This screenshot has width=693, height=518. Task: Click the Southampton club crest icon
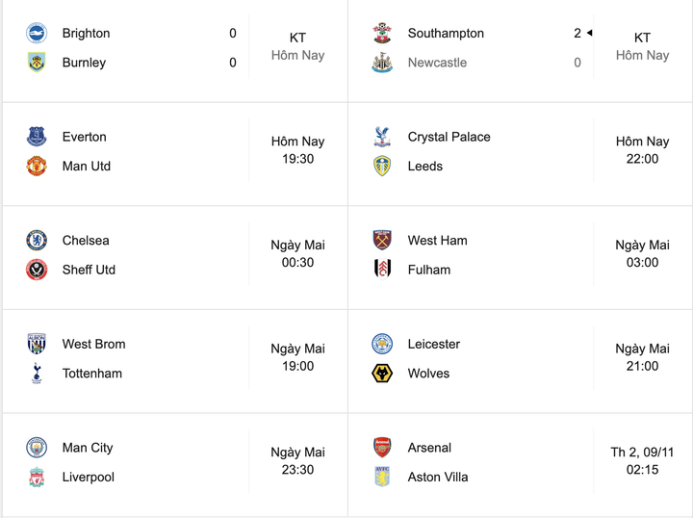(x=382, y=34)
